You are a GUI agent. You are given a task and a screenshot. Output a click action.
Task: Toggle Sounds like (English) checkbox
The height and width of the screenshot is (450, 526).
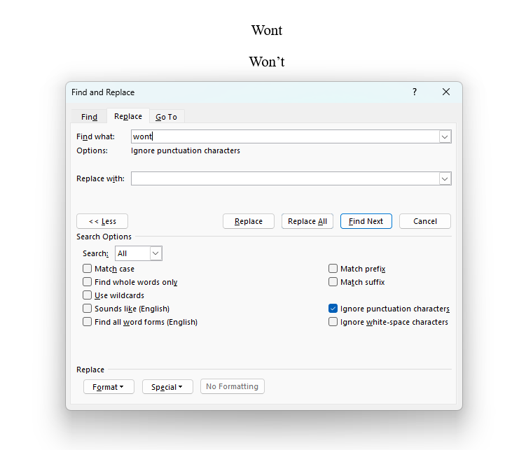(88, 309)
